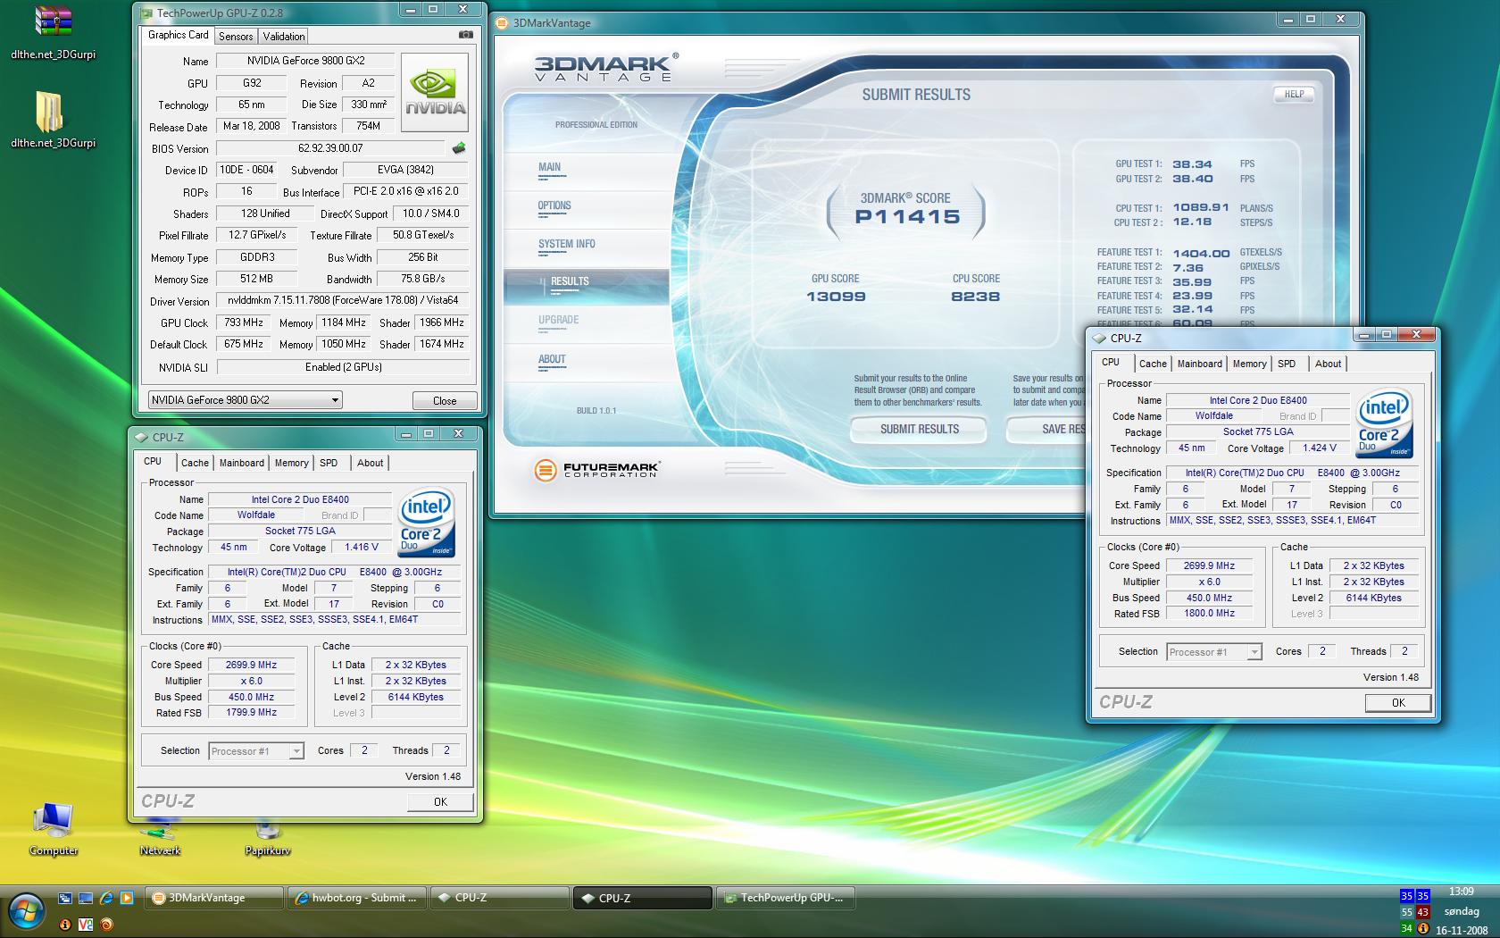1500x938 pixels.
Task: Click the Intel Core 2 Duo logo in right CPU-Z
Action: click(1384, 423)
